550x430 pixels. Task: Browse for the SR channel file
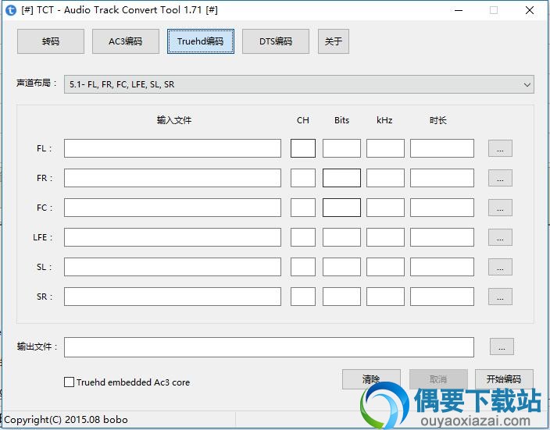(500, 297)
